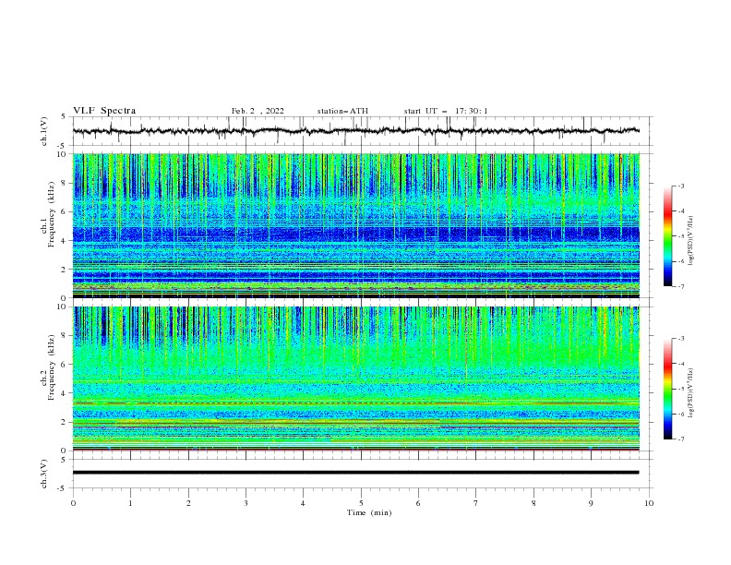Click the "Time (min)" axis label
The height and width of the screenshot is (565, 731).
pyautogui.click(x=369, y=512)
